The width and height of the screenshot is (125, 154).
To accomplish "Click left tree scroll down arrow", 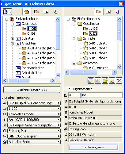I will pyautogui.click(x=58, y=75).
